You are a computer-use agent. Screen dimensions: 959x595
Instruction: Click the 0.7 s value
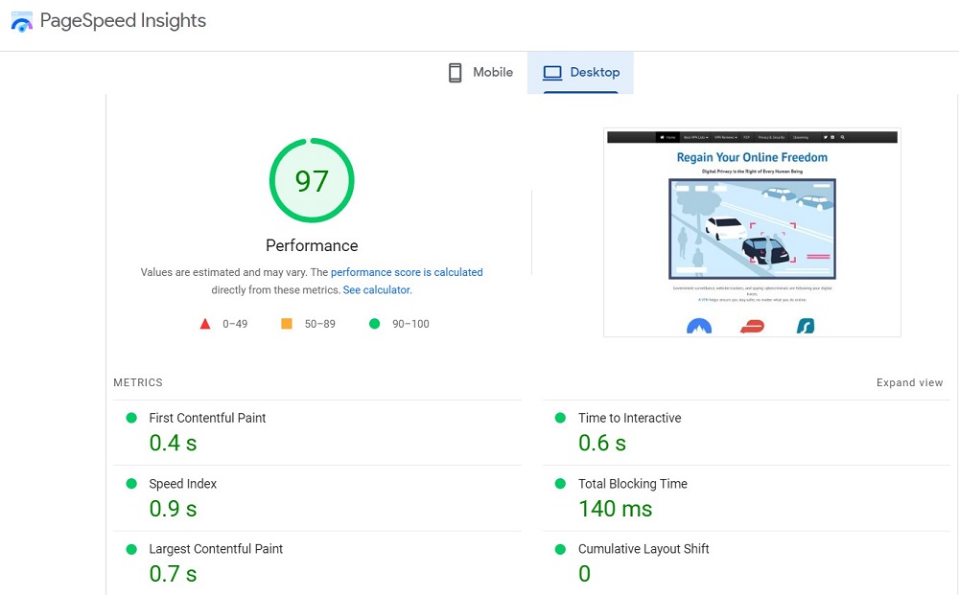coord(173,574)
